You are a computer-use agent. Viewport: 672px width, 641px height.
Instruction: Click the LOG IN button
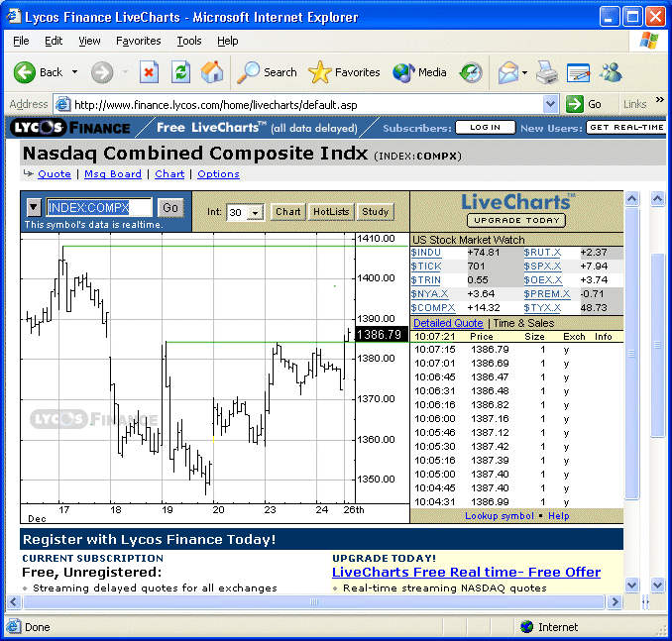coord(485,127)
